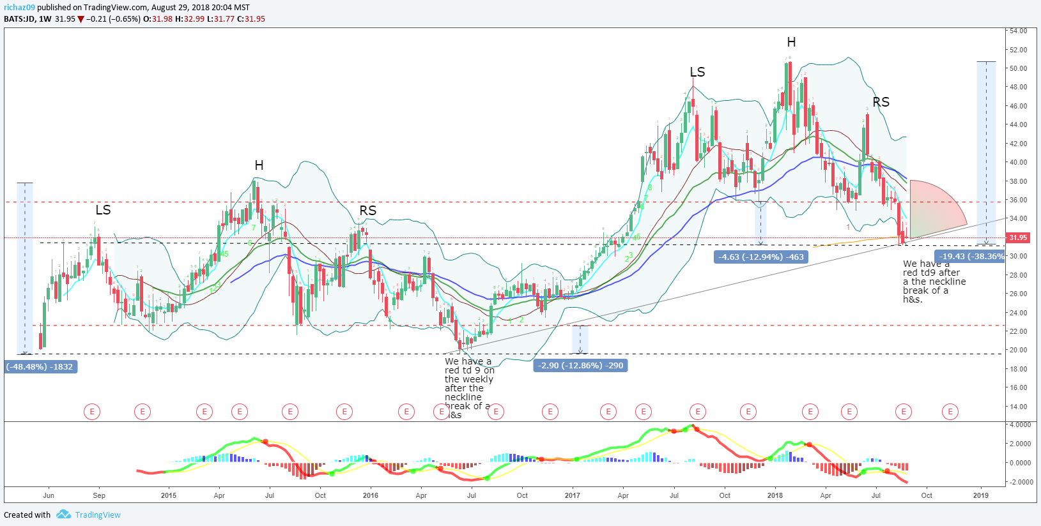Select the (-48.48%) -1832 measurement label
Screen dimensions: 1041x526
[x=42, y=367]
